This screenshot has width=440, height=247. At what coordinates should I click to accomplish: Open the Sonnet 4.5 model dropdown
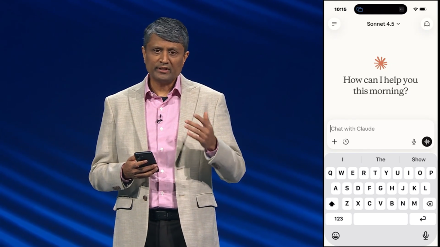click(x=383, y=24)
